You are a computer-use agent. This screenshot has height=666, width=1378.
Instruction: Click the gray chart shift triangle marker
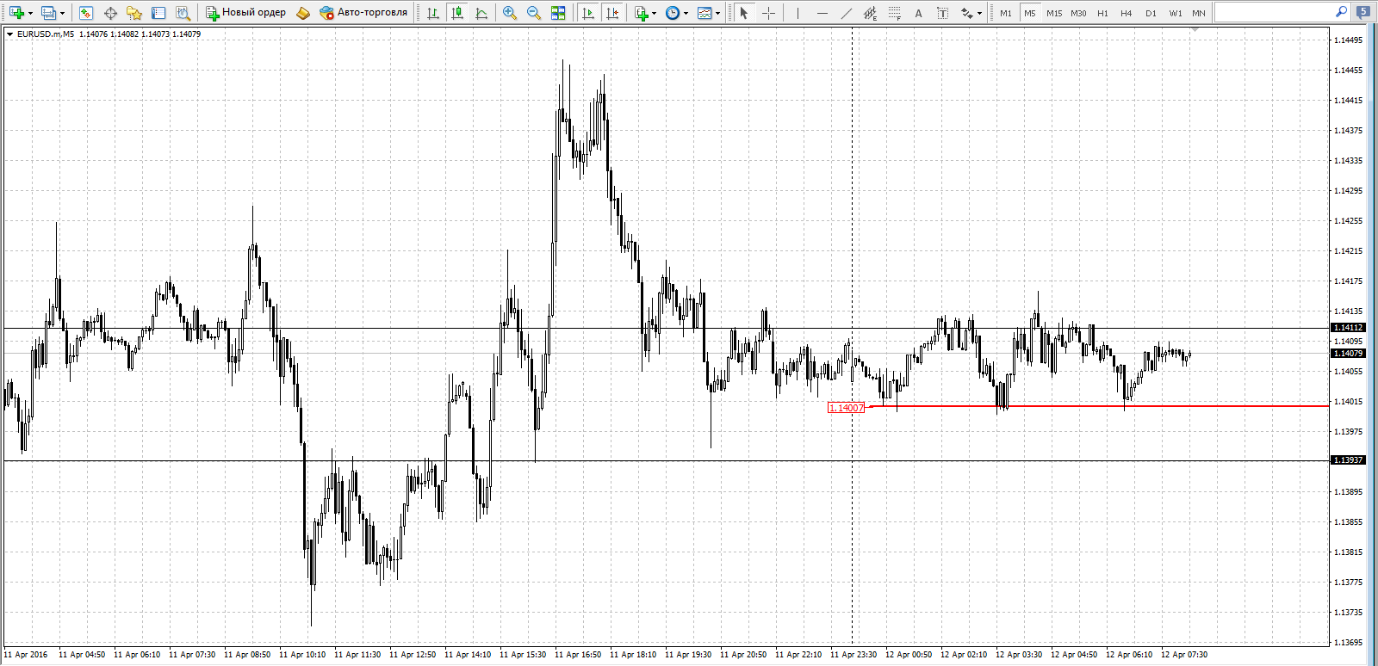tap(1195, 30)
